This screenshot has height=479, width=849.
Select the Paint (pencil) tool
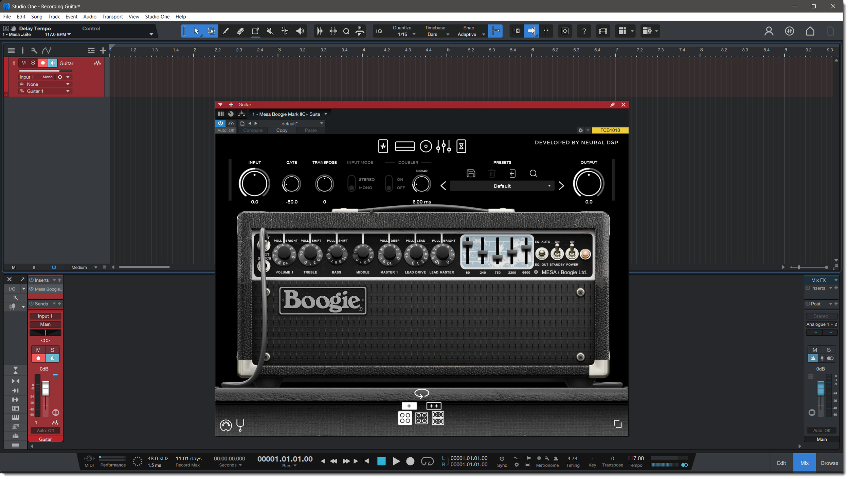(x=225, y=31)
